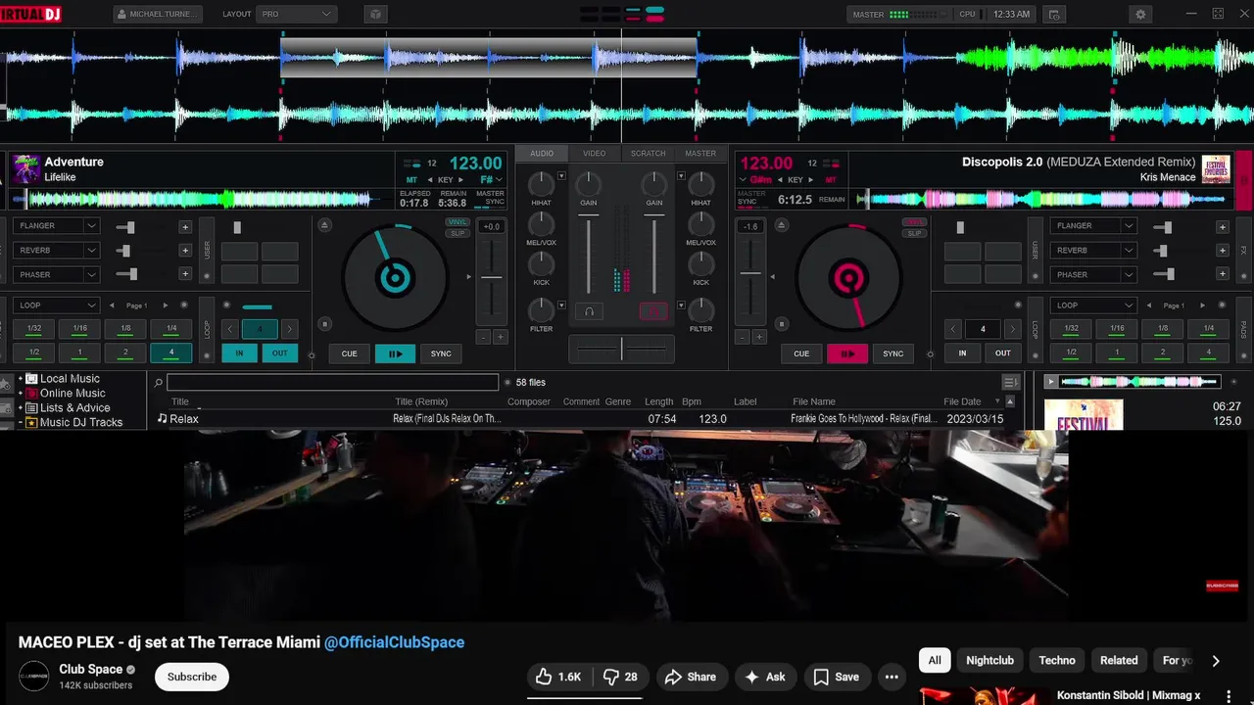Select Techno filter chip
Image resolution: width=1254 pixels, height=705 pixels.
pyautogui.click(x=1057, y=660)
